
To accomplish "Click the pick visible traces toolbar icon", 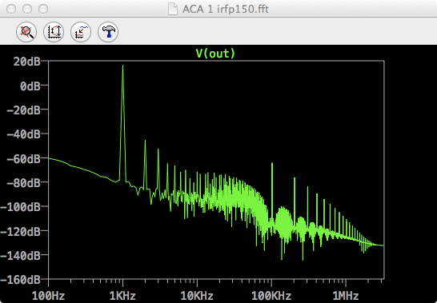I will [x=81, y=32].
